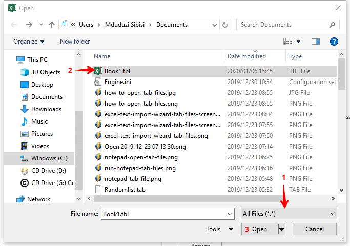This screenshot has height=246, width=350.
Task: Select This PC in navigation pane
Action: (32, 60)
